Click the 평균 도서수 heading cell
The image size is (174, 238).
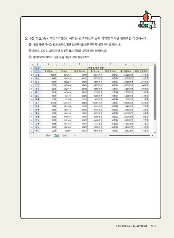(x=110, y=71)
